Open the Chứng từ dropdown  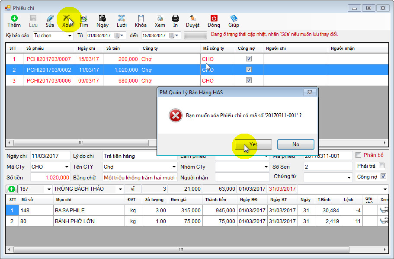click(x=349, y=178)
